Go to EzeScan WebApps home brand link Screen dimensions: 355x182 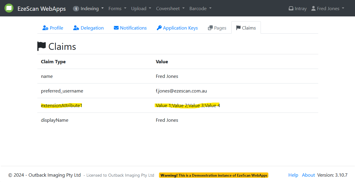click(x=42, y=9)
